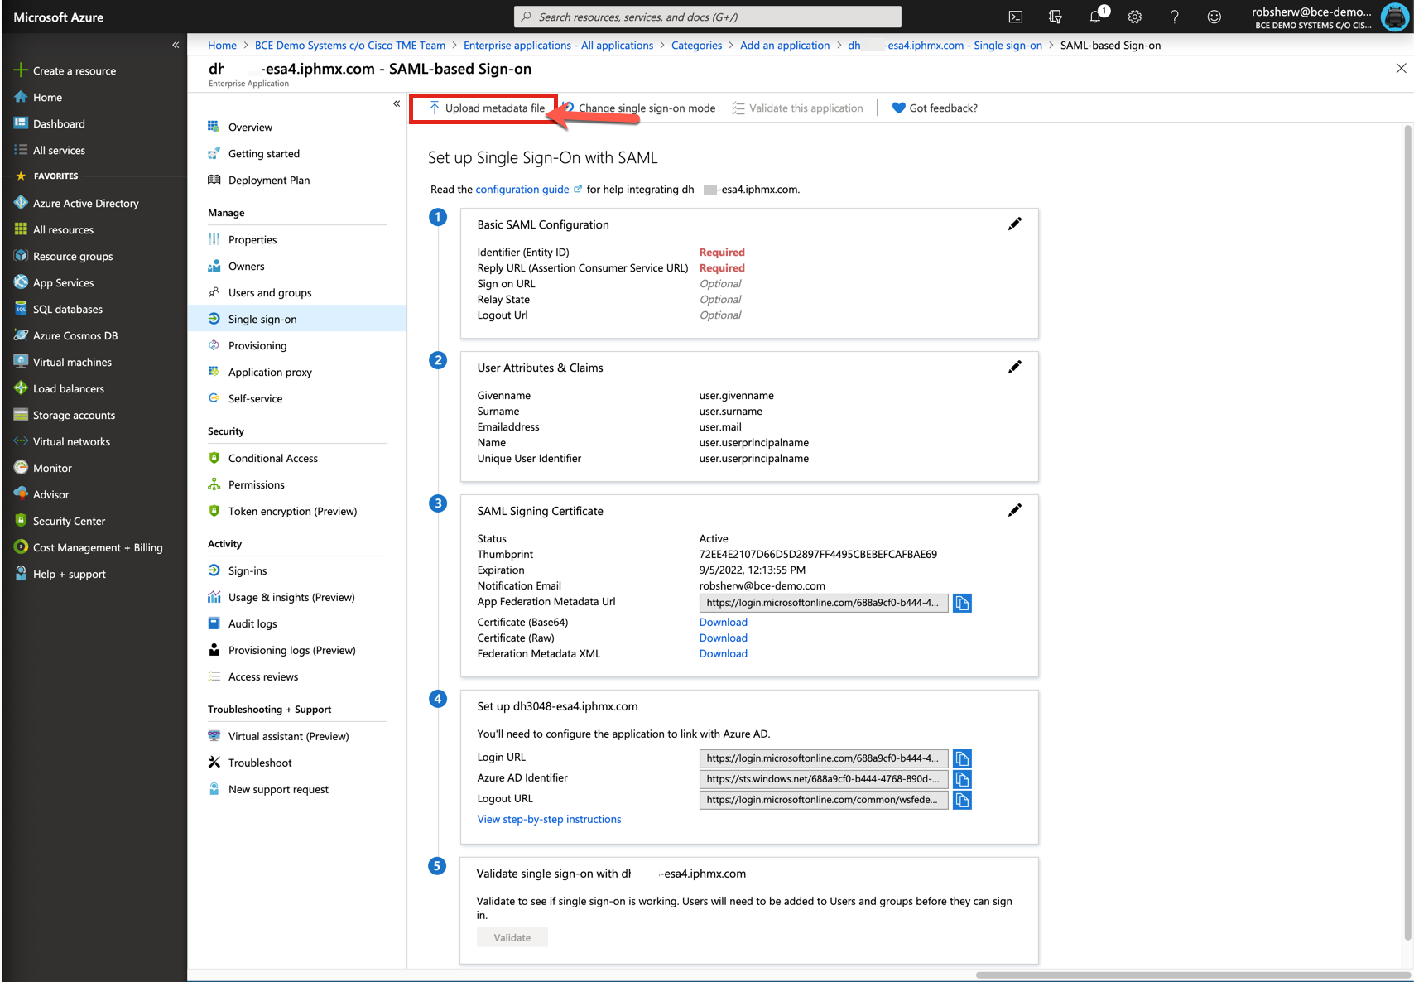The image size is (1414, 982).
Task: Copy the Azure AD Identifier value
Action: pyautogui.click(x=962, y=779)
